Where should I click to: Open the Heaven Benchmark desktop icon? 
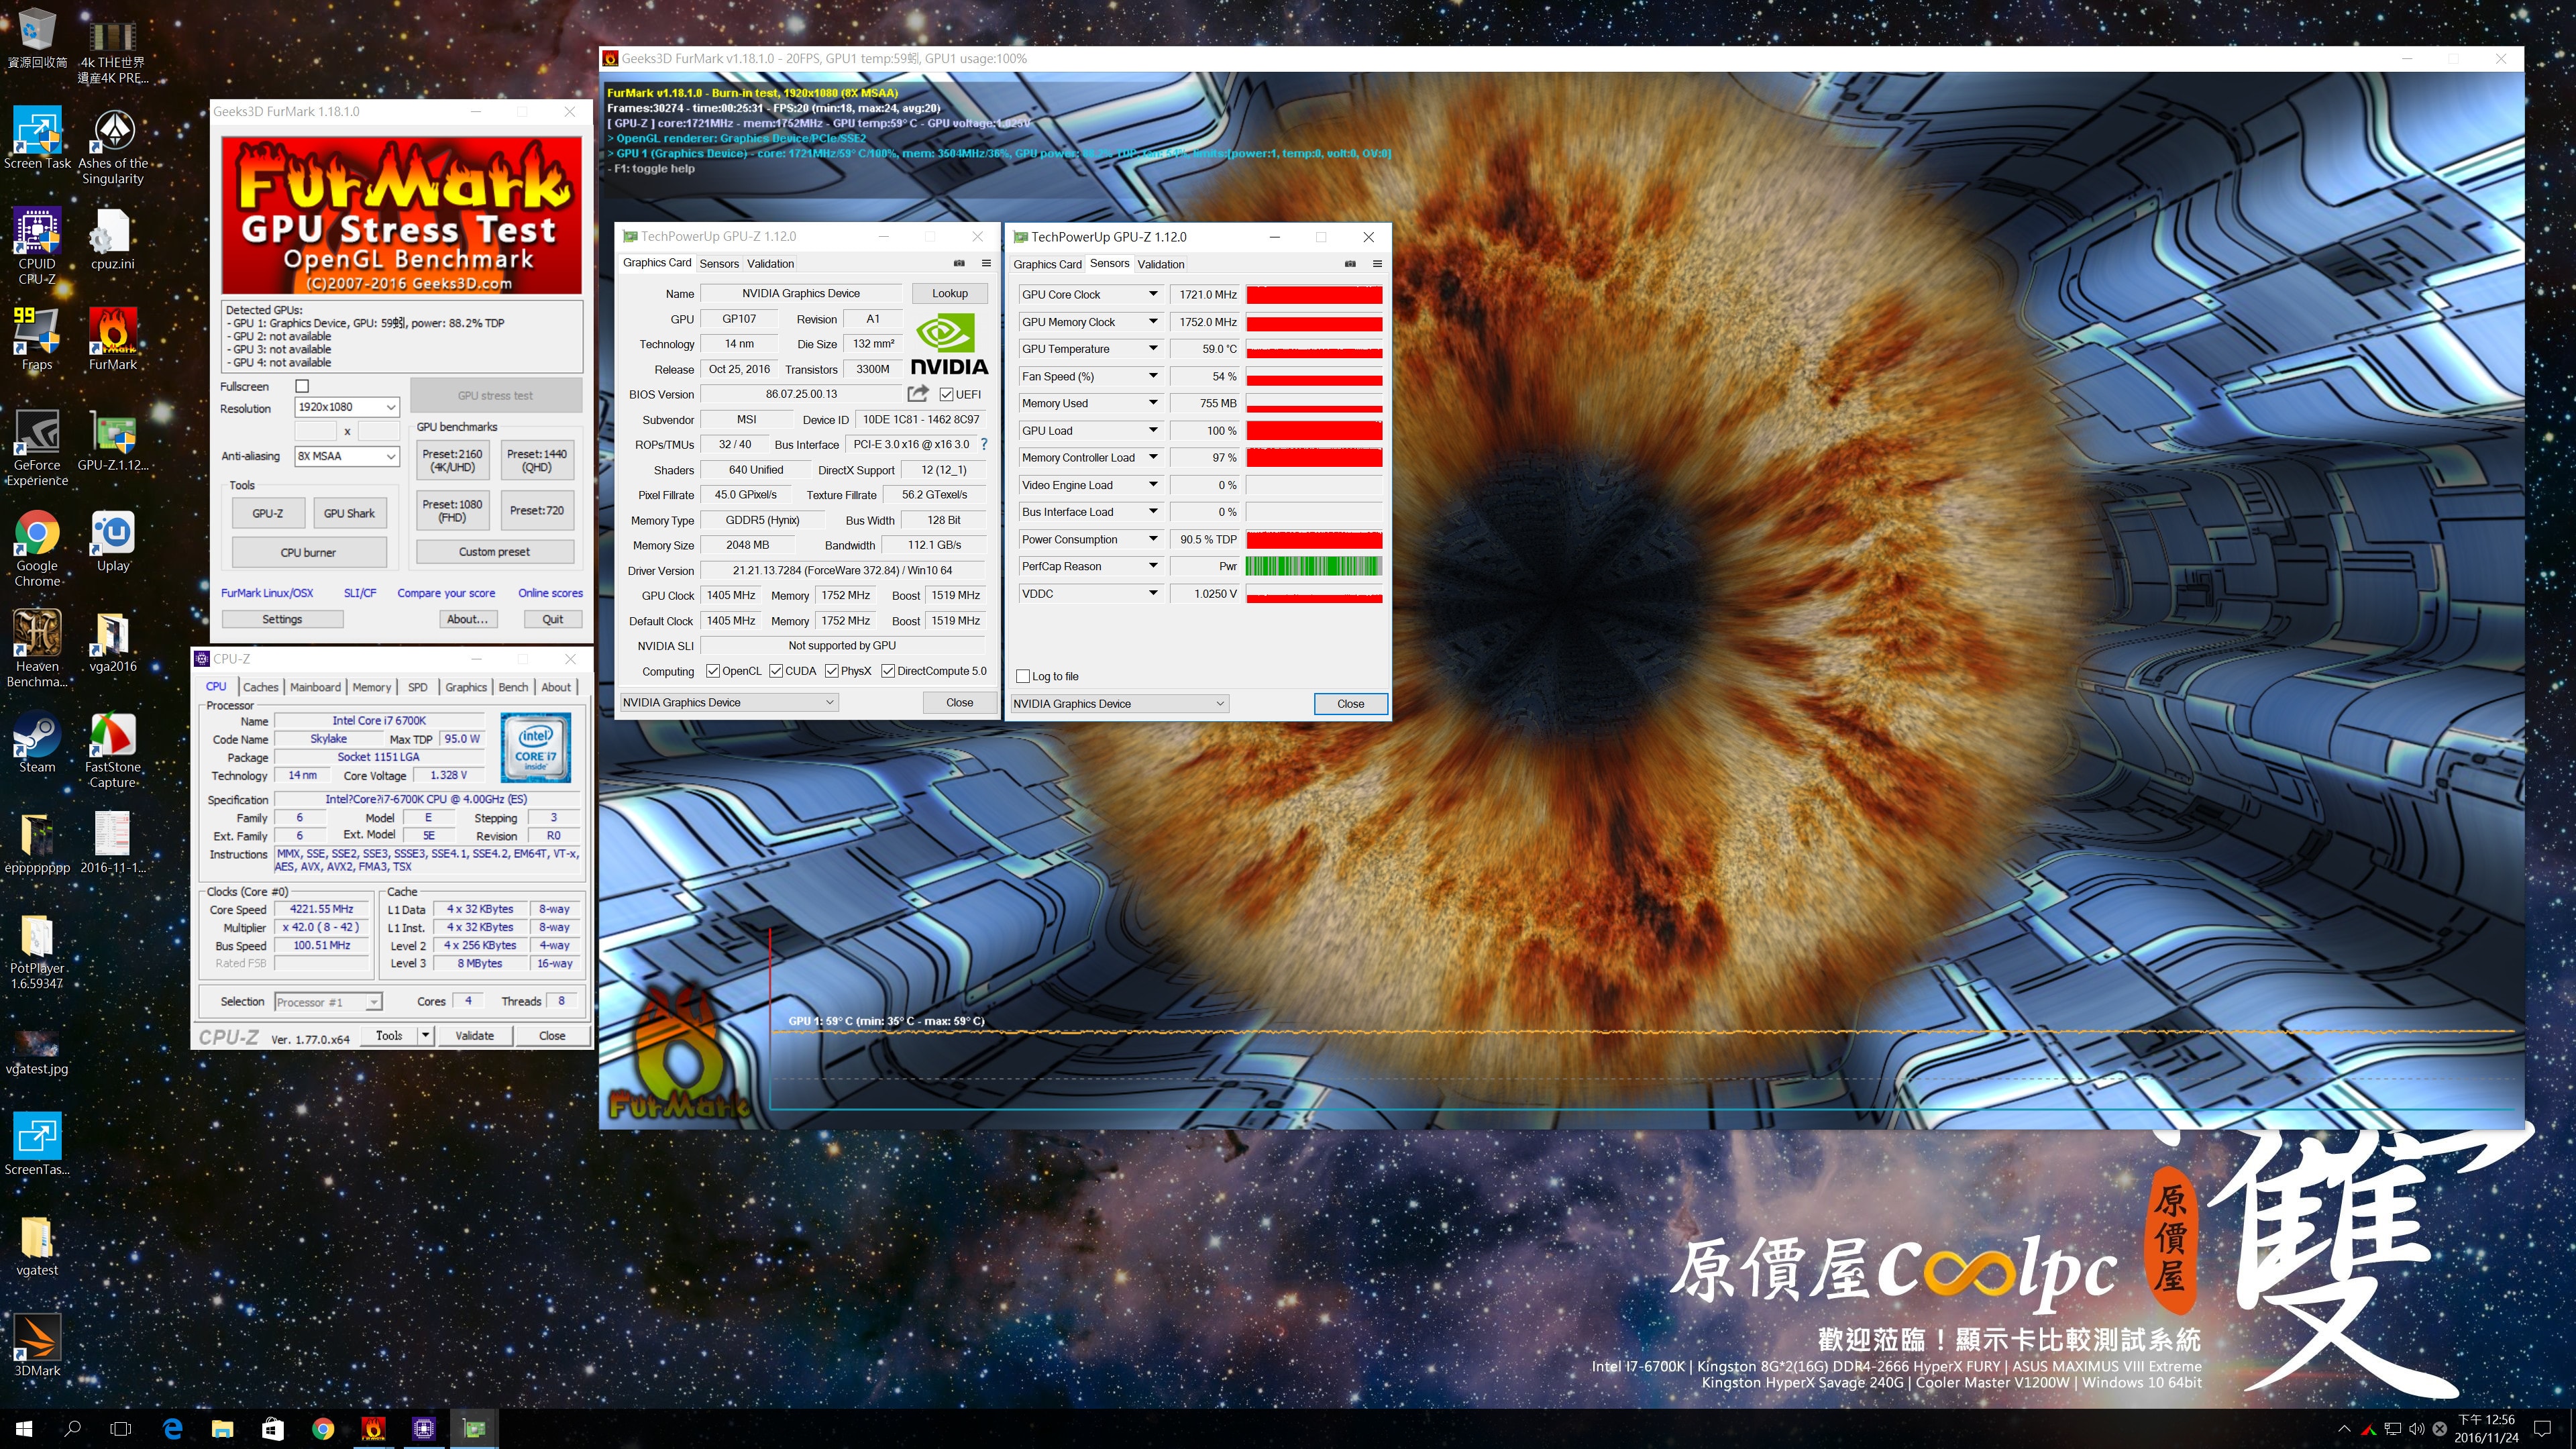[x=37, y=649]
